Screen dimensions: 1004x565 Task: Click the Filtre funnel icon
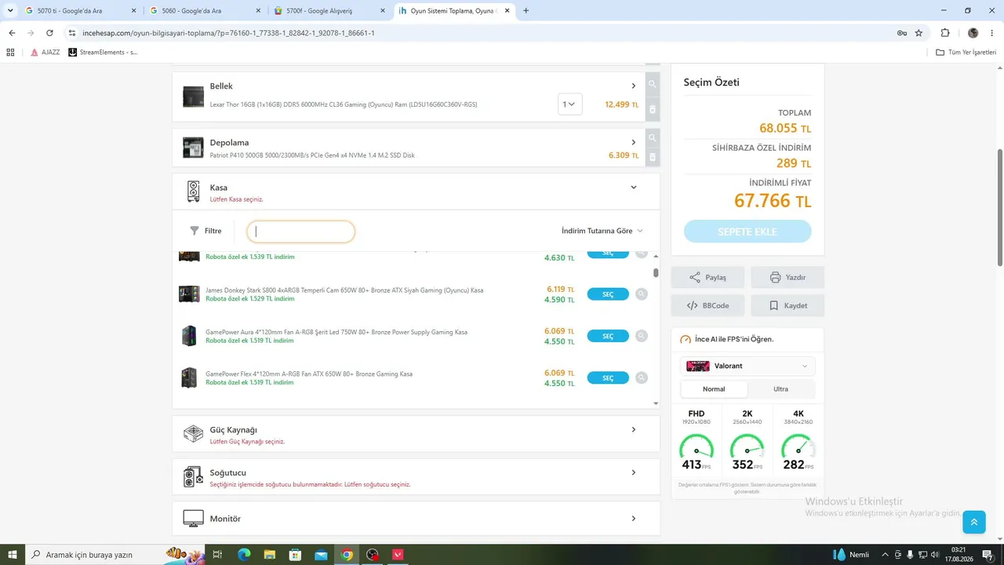pyautogui.click(x=195, y=231)
